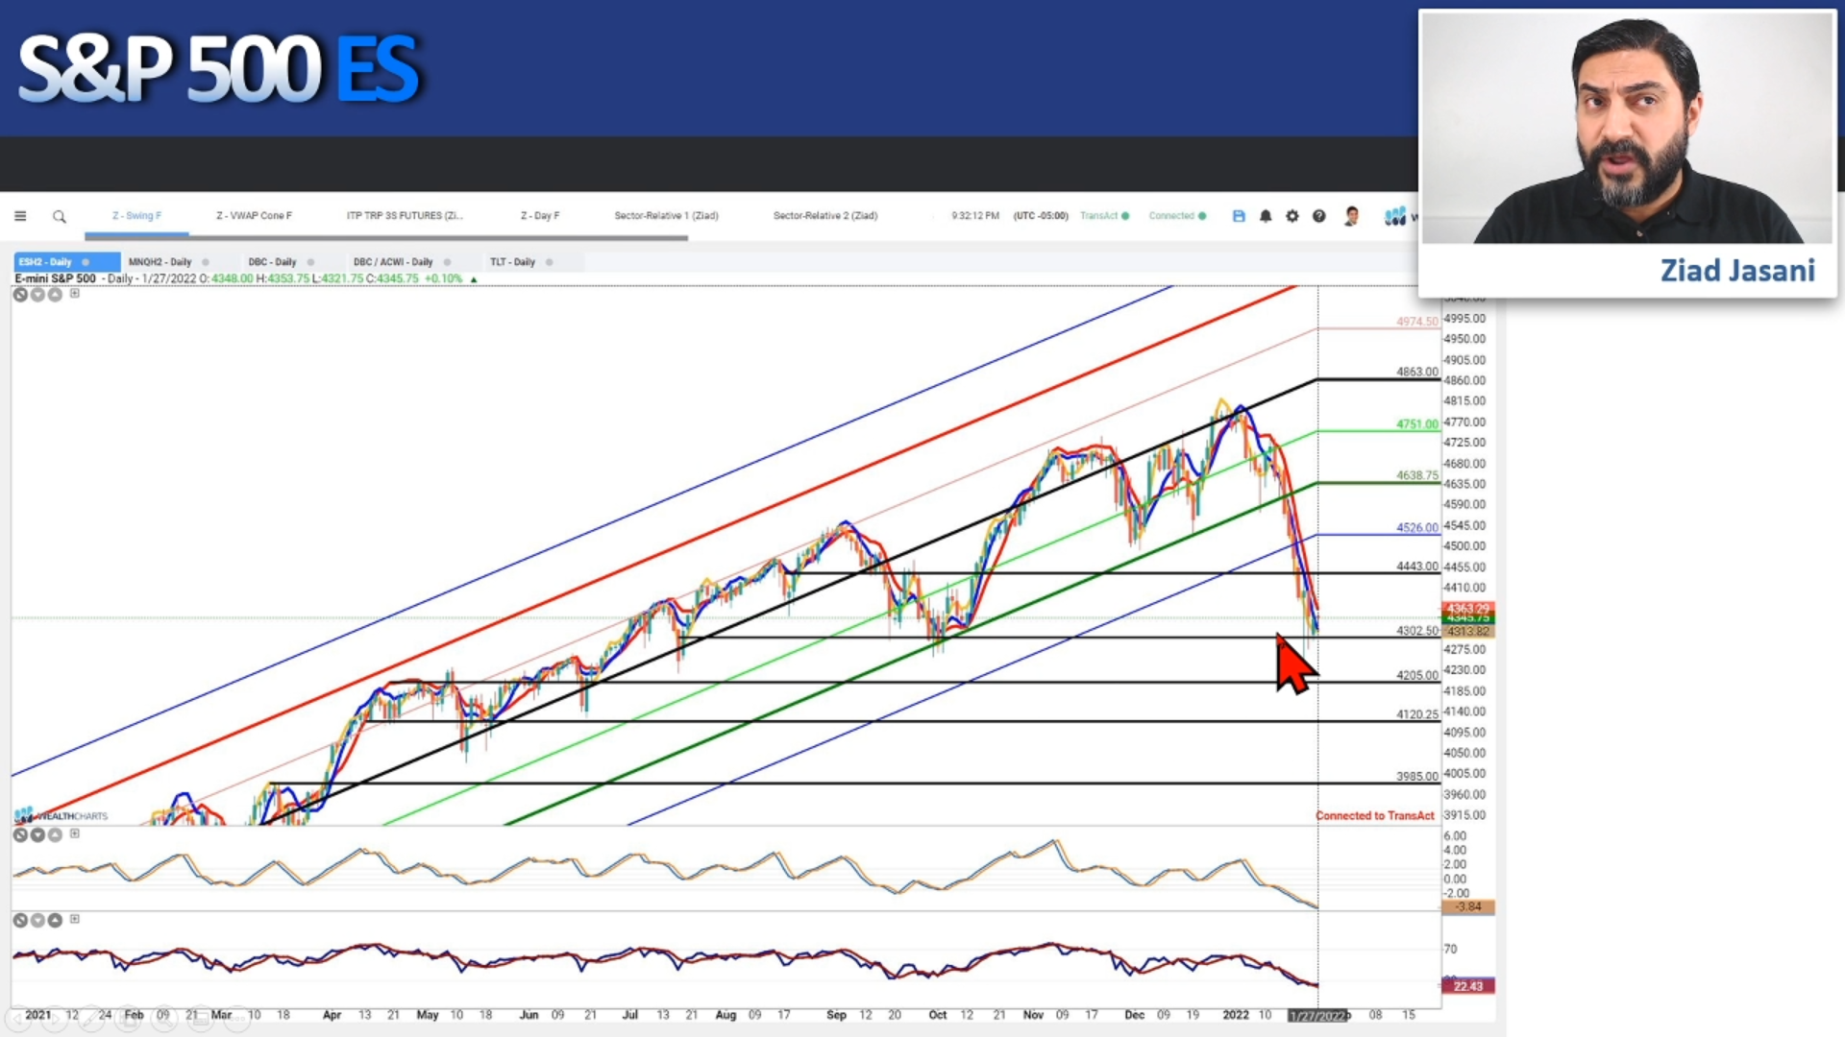Image resolution: width=1845 pixels, height=1037 pixels.
Task: Click the UTC -05:00 timezone label
Action: pyautogui.click(x=1041, y=216)
